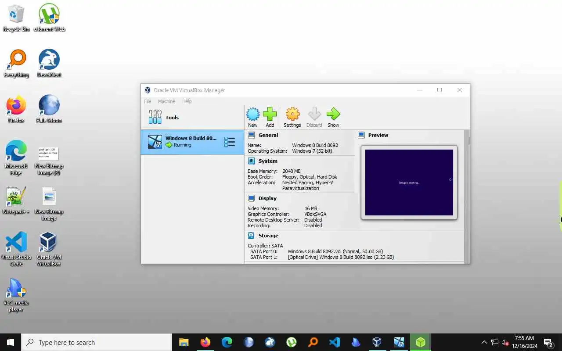Open the Help menu in VirtualBox
The image size is (562, 351).
pyautogui.click(x=187, y=101)
